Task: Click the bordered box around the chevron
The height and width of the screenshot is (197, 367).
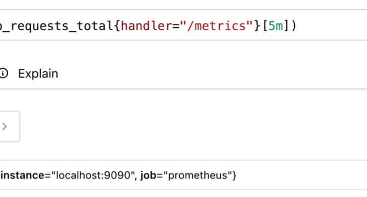Action: [10, 126]
